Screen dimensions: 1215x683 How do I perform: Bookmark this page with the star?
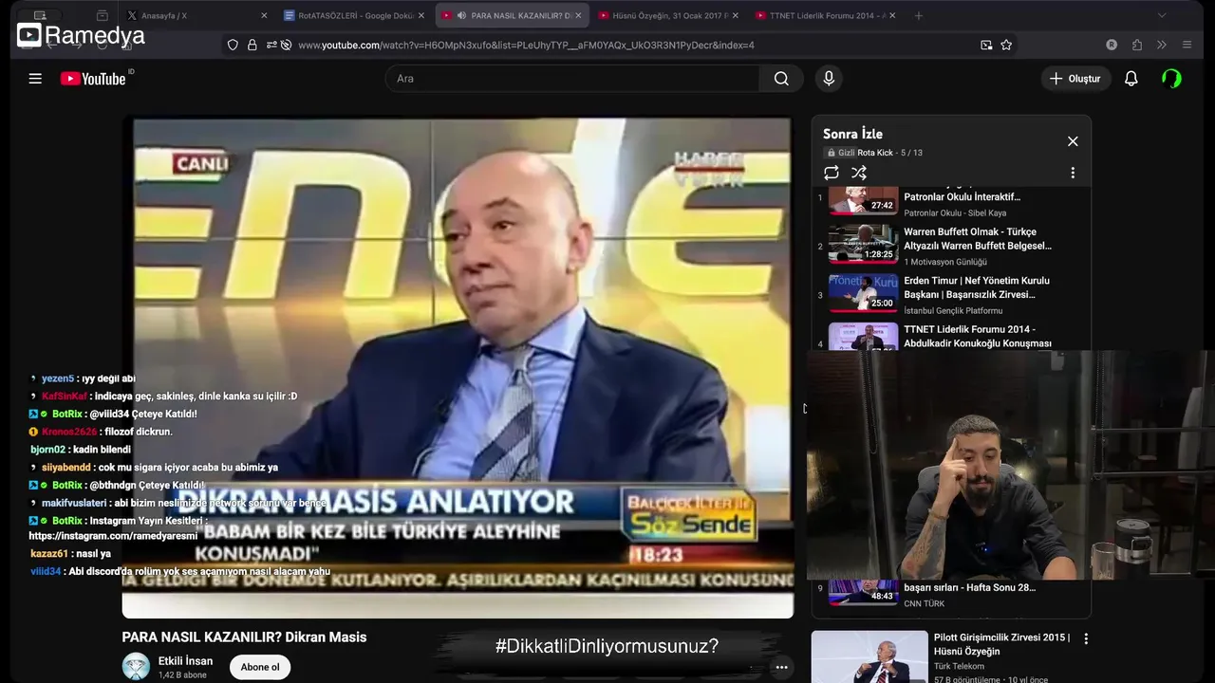[x=1006, y=45]
